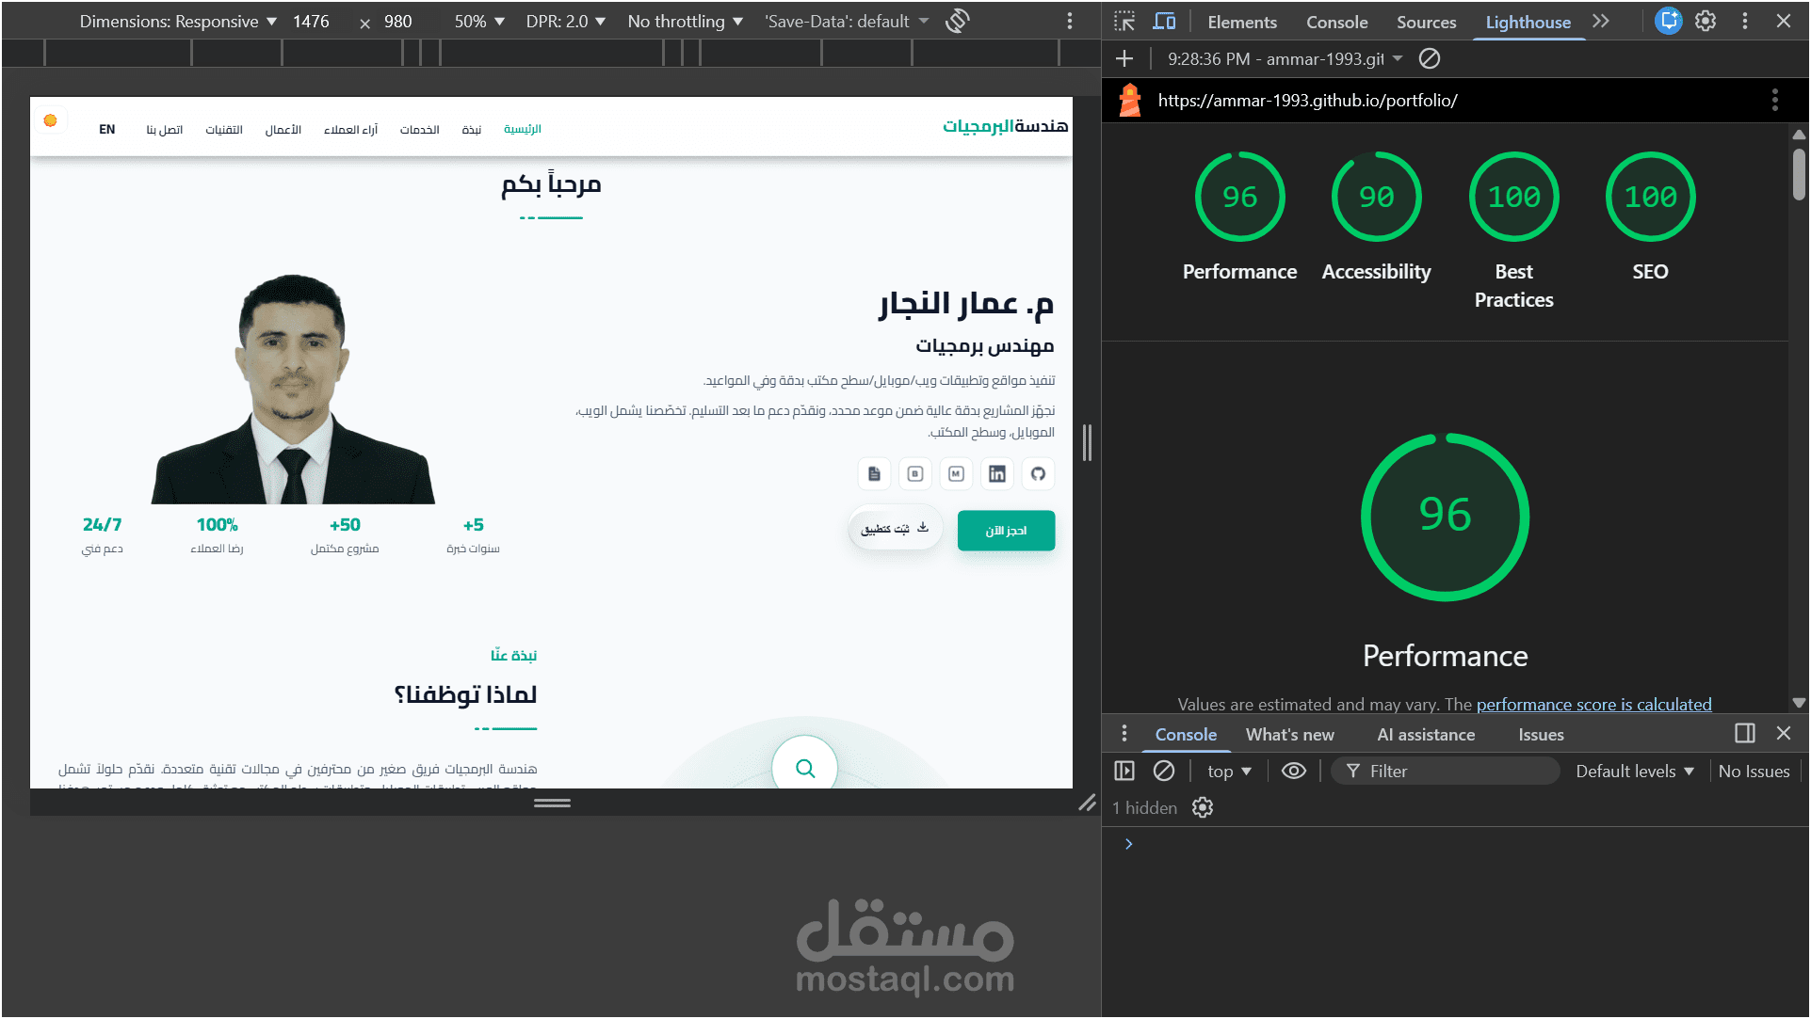
Task: Open the No throttling dropdown
Action: tap(685, 21)
